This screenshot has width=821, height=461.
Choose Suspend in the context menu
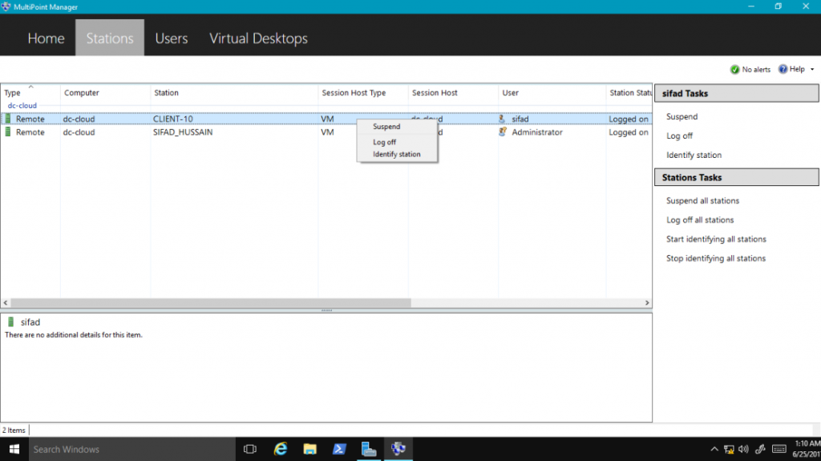386,126
